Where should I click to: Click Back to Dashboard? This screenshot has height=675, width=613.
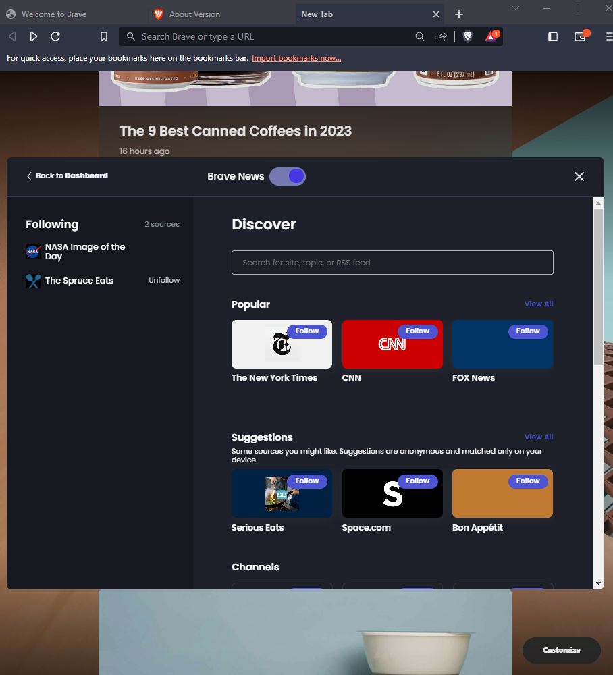(67, 175)
